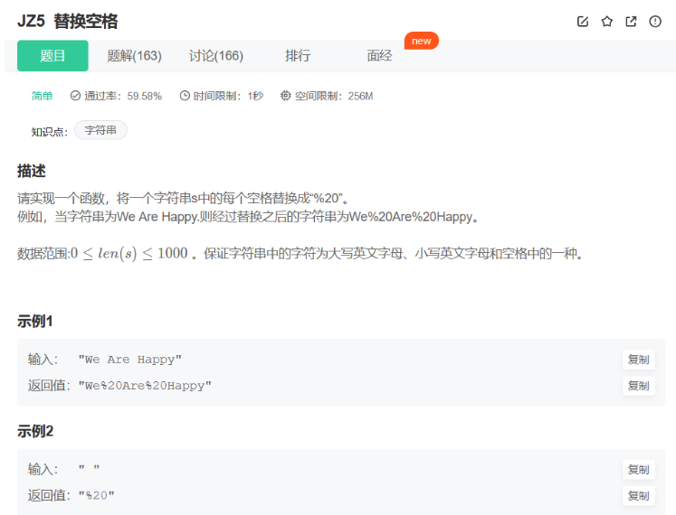Click the report issue exclamation icon

tap(655, 22)
